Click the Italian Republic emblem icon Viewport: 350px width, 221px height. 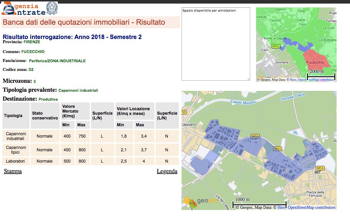52,8
